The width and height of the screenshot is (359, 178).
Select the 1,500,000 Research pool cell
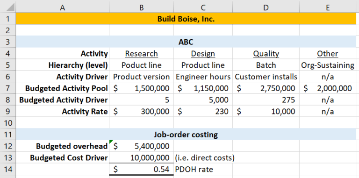point(141,88)
